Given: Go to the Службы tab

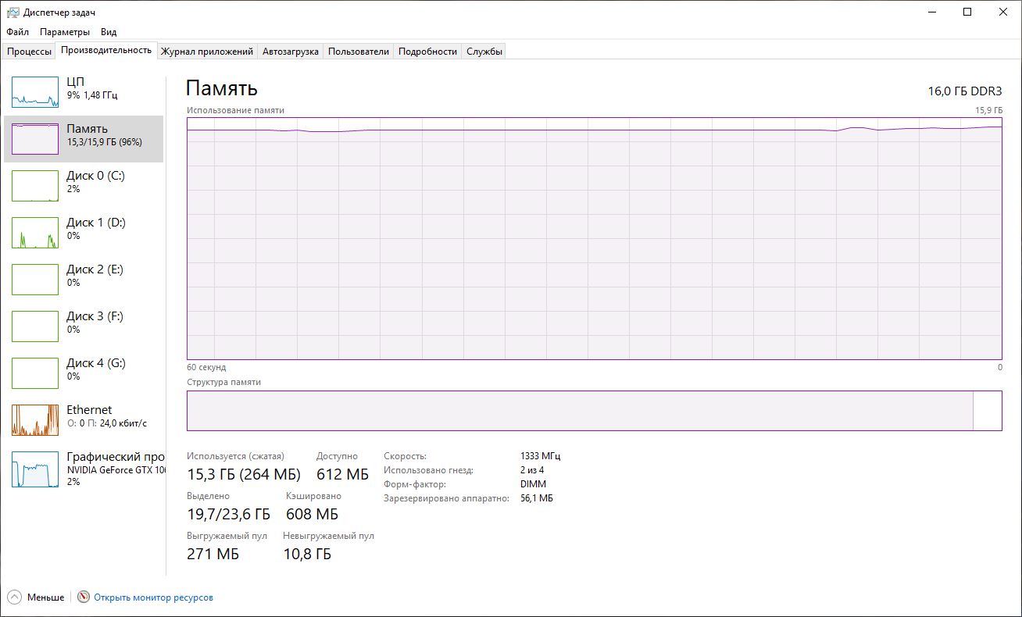Looking at the screenshot, I should tap(484, 52).
